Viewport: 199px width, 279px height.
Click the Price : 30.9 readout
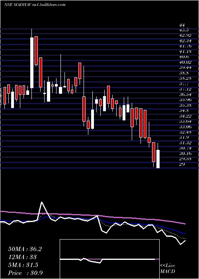pos(25,273)
